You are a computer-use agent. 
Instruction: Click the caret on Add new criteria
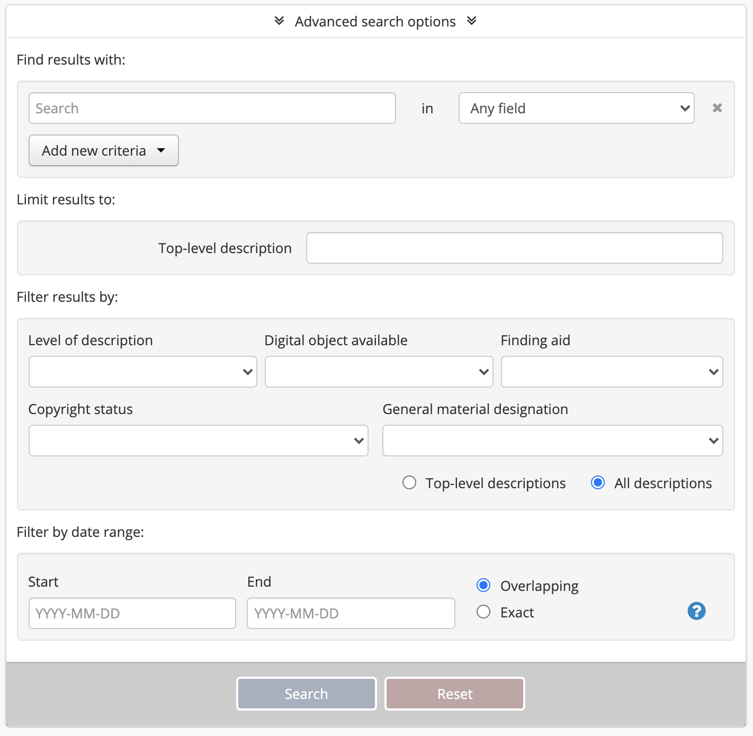[x=162, y=150]
